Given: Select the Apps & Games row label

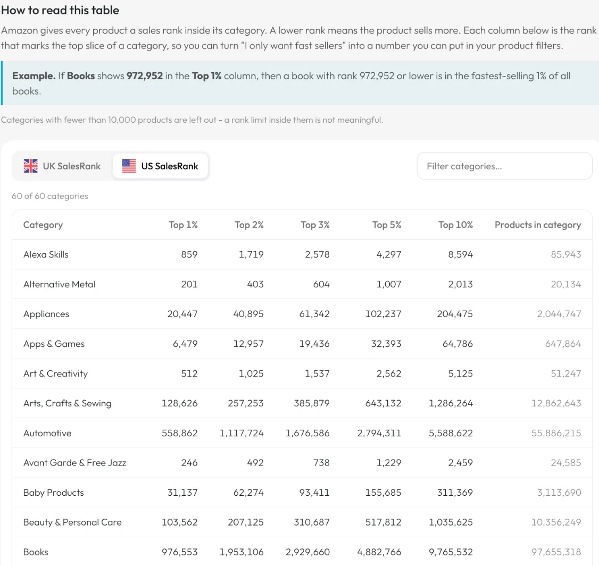Looking at the screenshot, I should (54, 344).
